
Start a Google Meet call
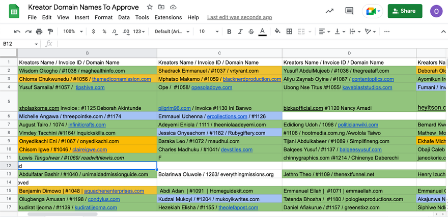tap(373, 11)
